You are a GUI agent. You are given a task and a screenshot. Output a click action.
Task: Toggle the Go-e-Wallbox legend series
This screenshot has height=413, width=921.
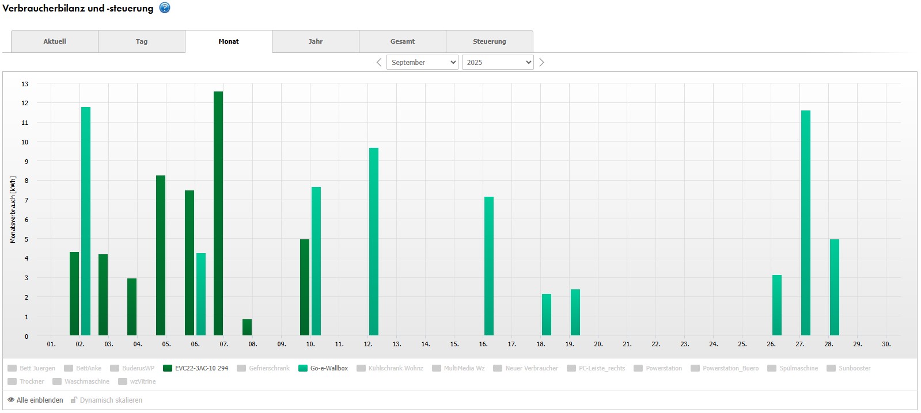click(x=323, y=368)
